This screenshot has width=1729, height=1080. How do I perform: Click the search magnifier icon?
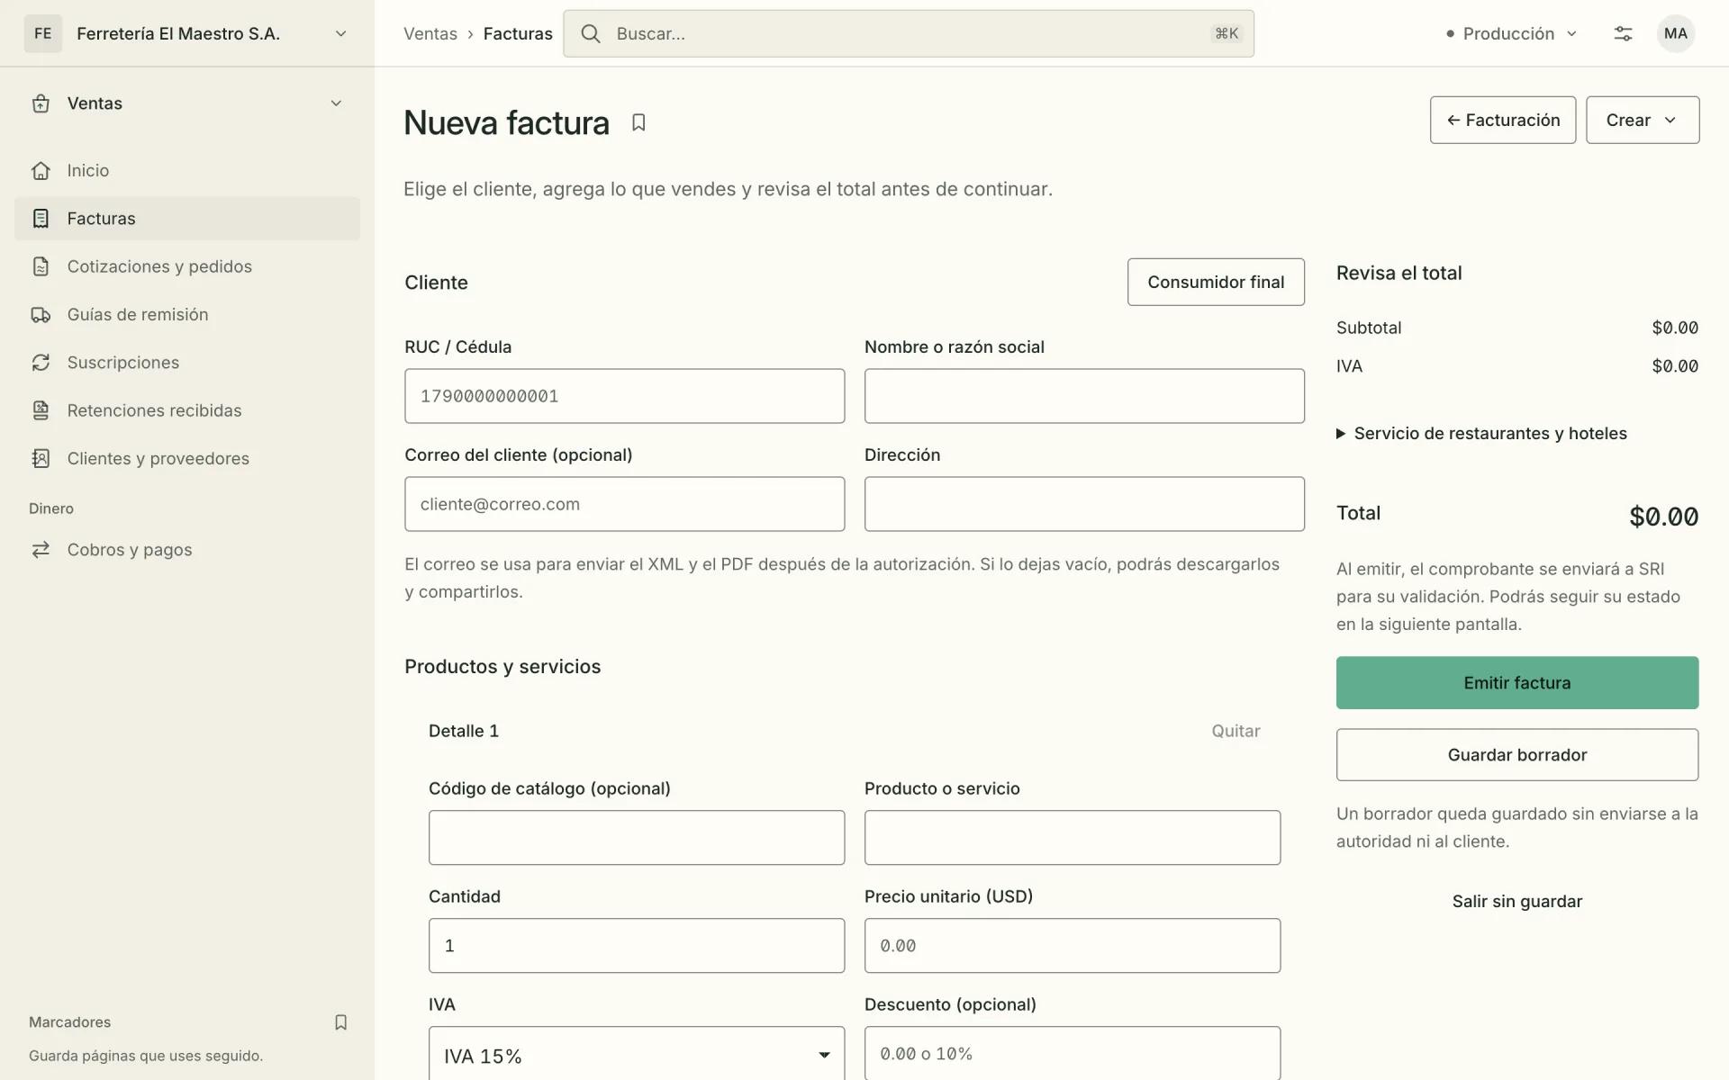(x=591, y=33)
